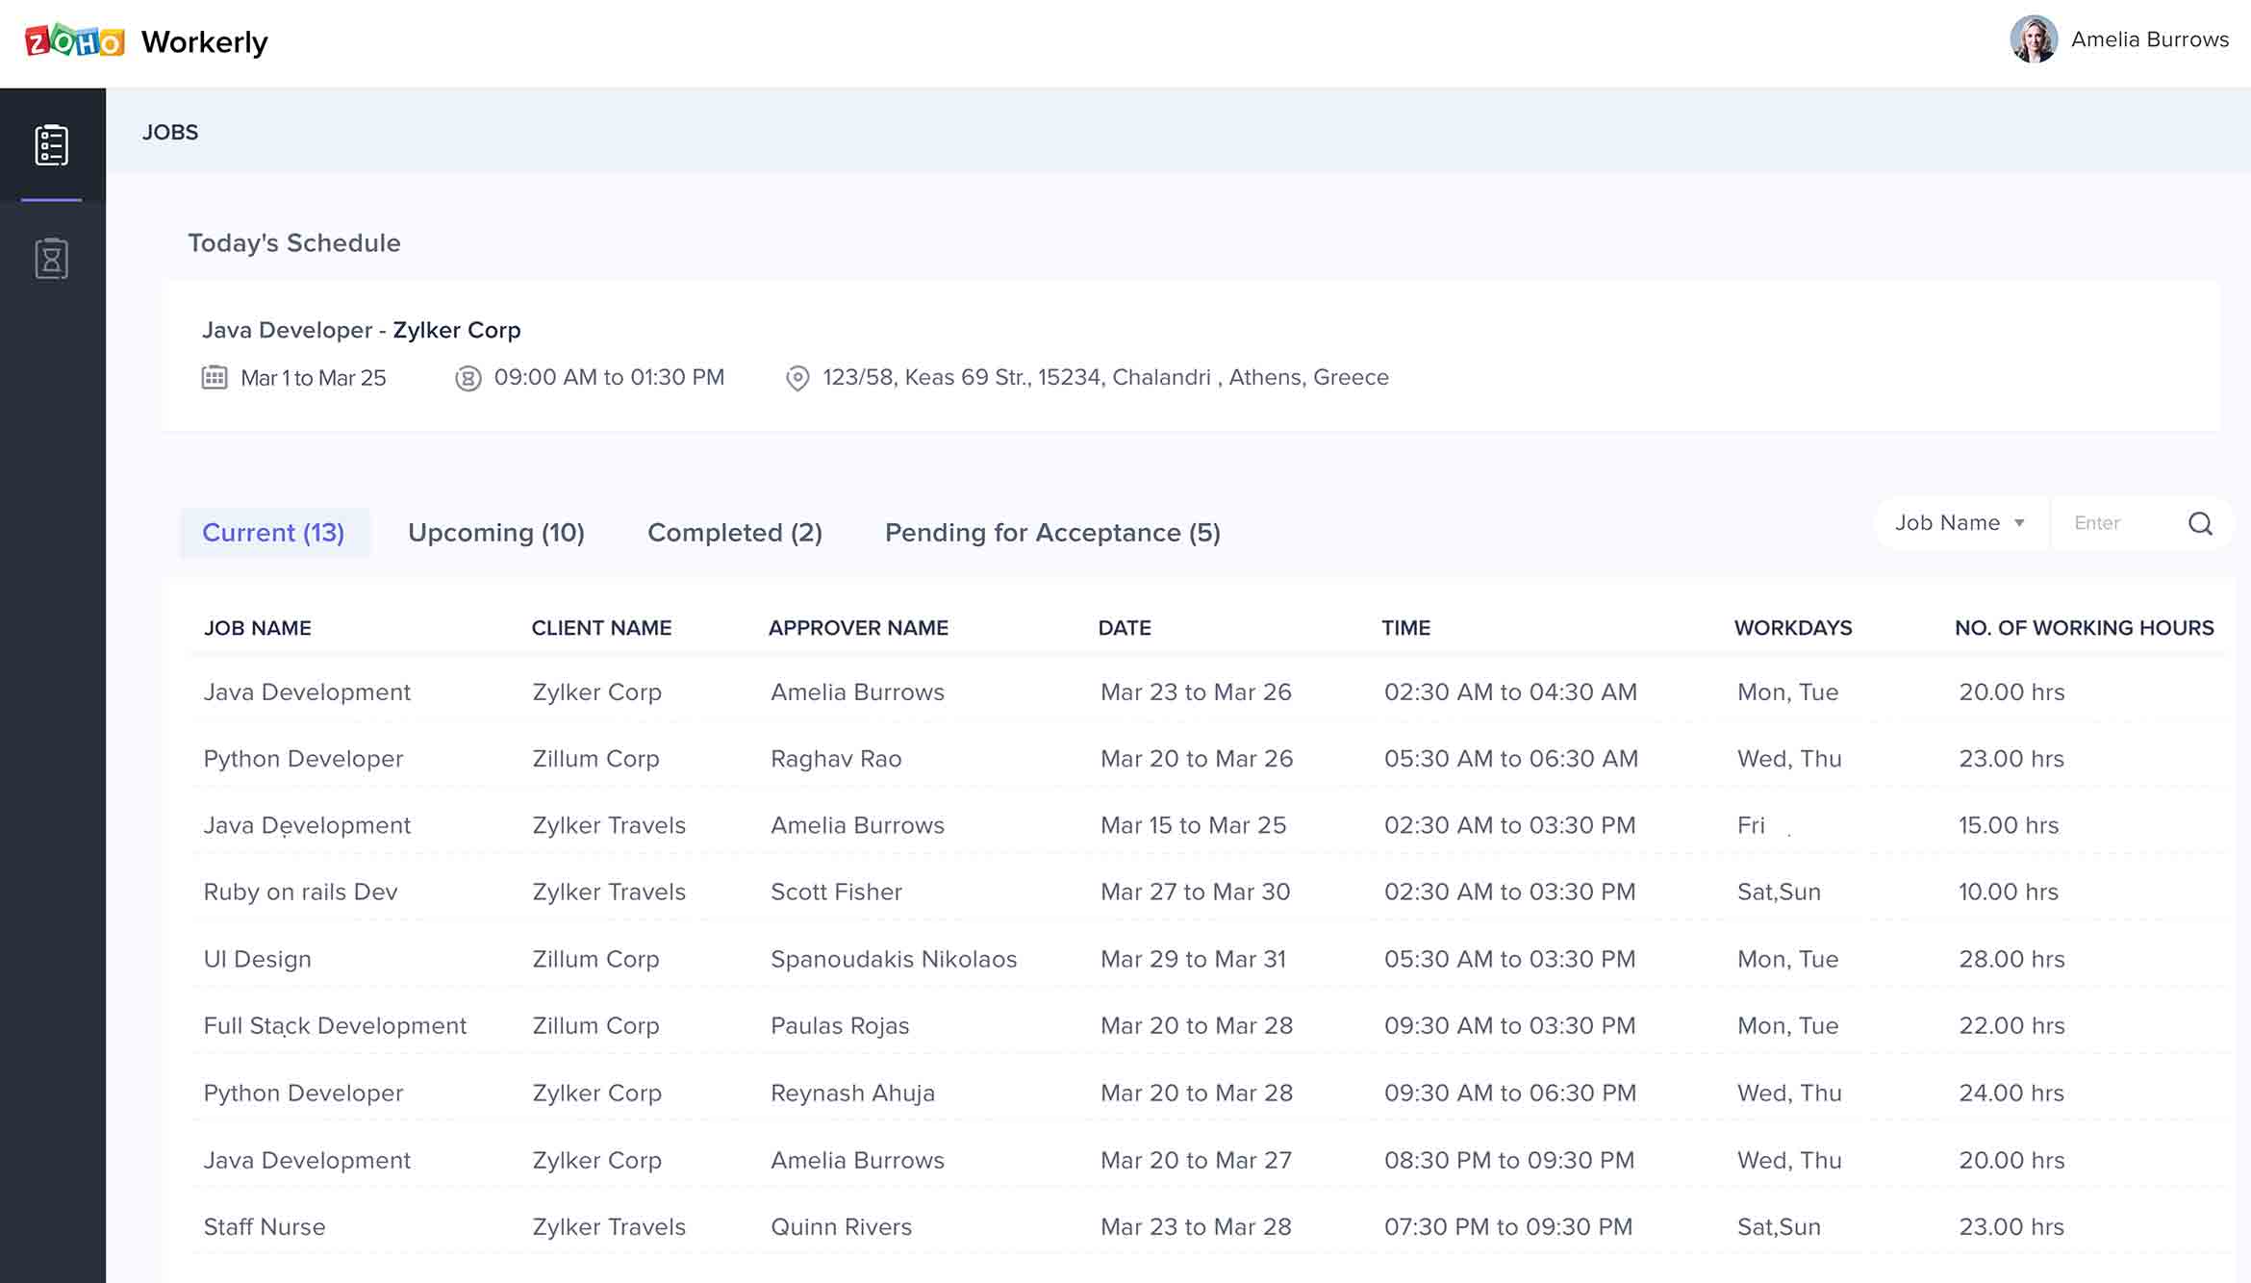Click the Zoho Workerly logo

click(x=146, y=41)
